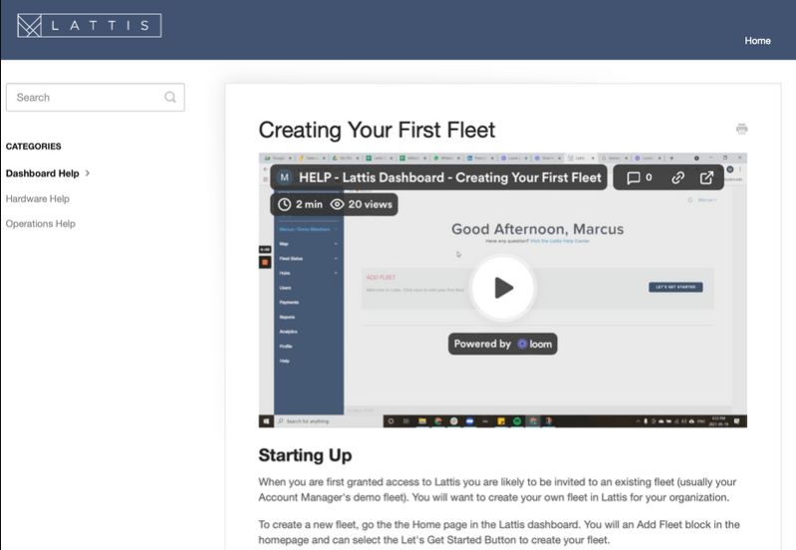This screenshot has height=550, width=796.
Task: Click the CATEGORIES sidebar heading
Action: (x=34, y=146)
